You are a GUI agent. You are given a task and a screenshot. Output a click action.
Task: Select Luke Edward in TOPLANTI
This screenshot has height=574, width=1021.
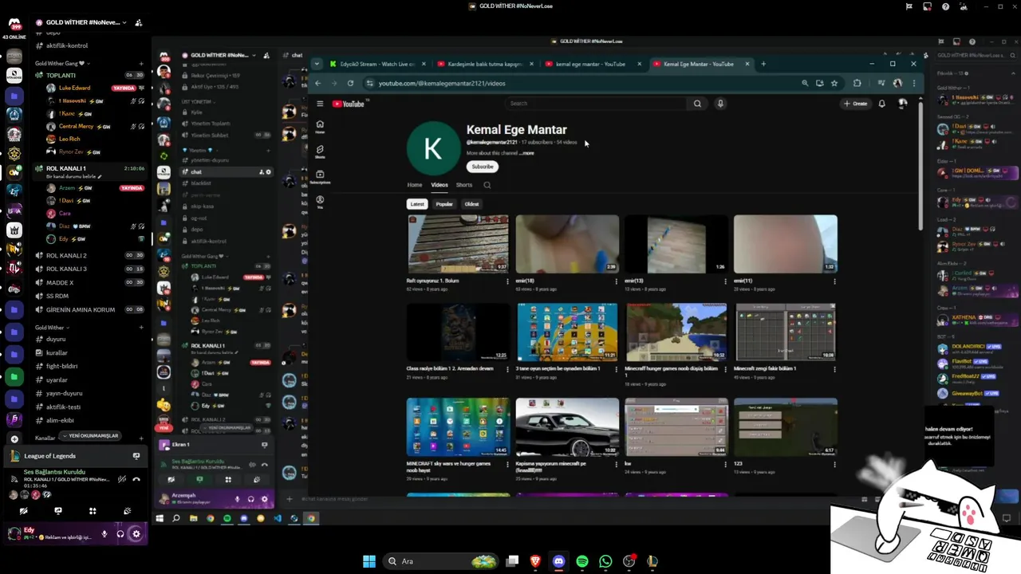[x=74, y=88]
